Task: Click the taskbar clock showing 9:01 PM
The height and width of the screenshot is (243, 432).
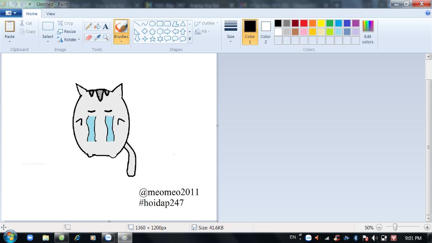Action: pyautogui.click(x=413, y=238)
